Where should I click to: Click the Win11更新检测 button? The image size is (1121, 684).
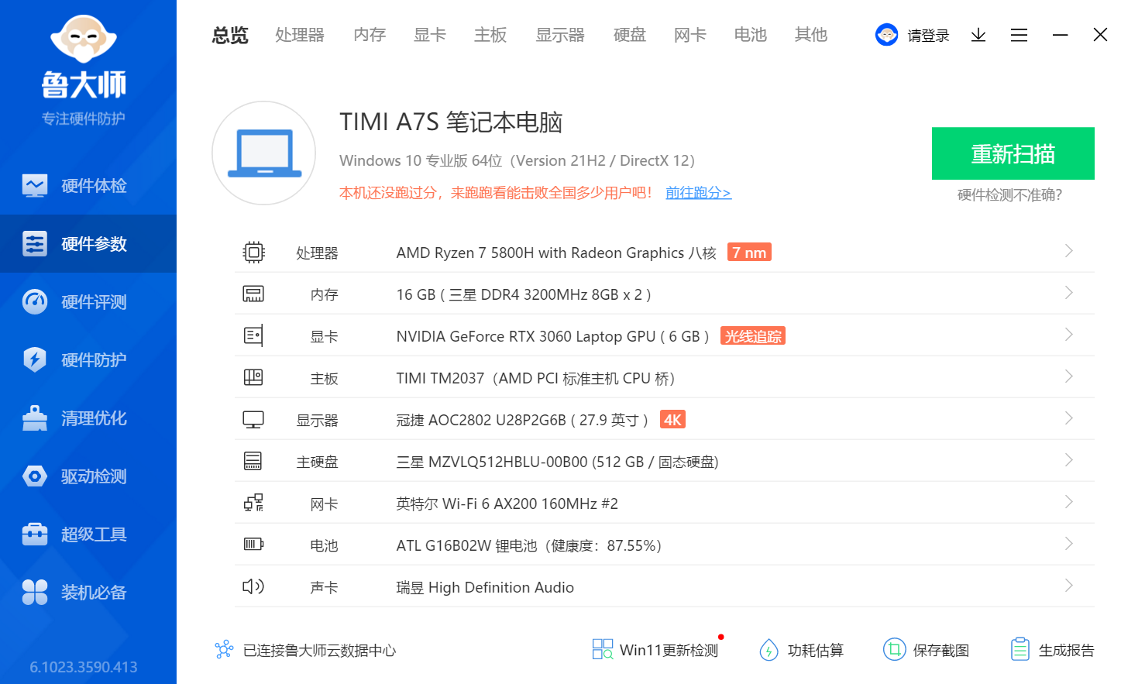point(655,650)
